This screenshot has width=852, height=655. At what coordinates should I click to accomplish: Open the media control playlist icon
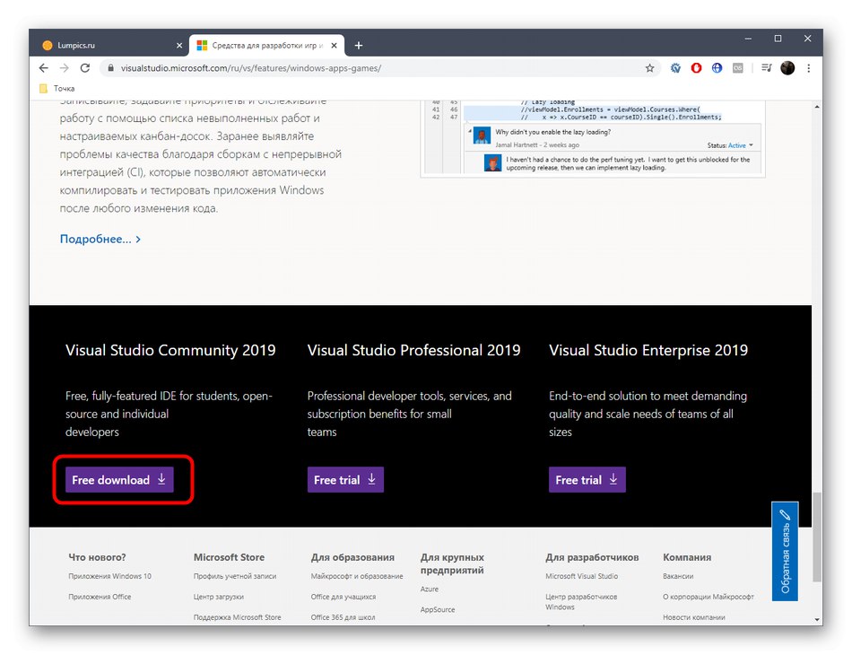coord(765,67)
